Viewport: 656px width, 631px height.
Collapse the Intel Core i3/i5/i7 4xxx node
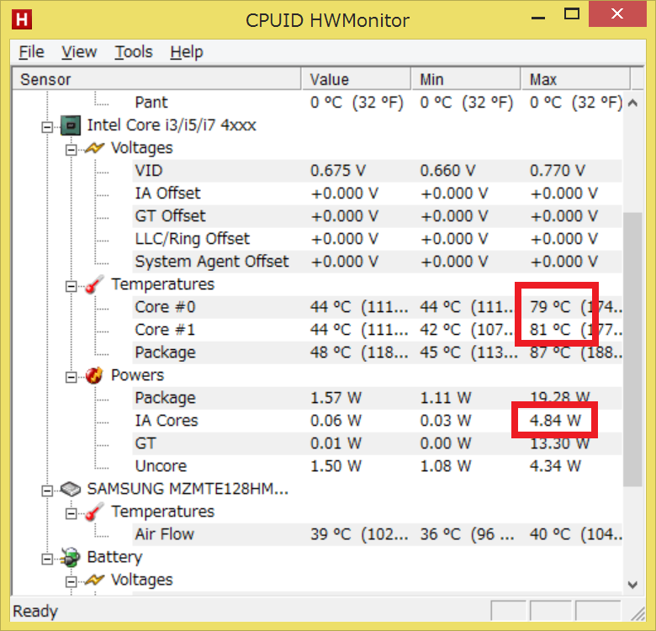click(x=47, y=127)
